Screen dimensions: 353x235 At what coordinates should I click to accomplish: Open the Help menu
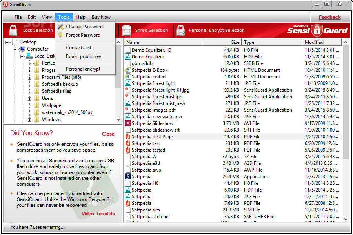pyautogui.click(x=80, y=17)
